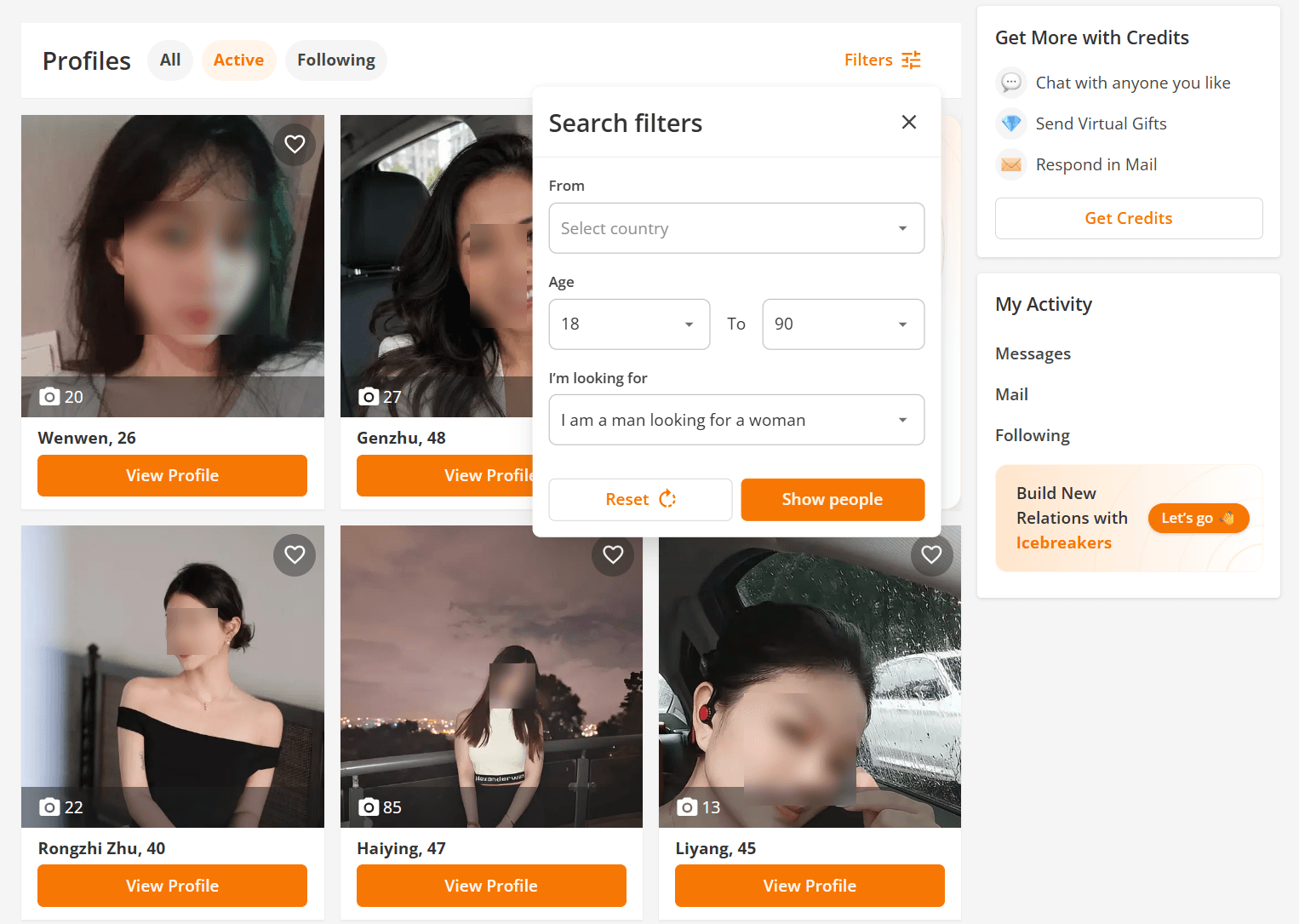Image resolution: width=1299 pixels, height=924 pixels.
Task: Select the Active profiles tab
Action: click(238, 60)
